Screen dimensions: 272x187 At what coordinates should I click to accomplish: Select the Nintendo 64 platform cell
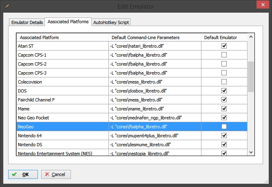point(63,136)
